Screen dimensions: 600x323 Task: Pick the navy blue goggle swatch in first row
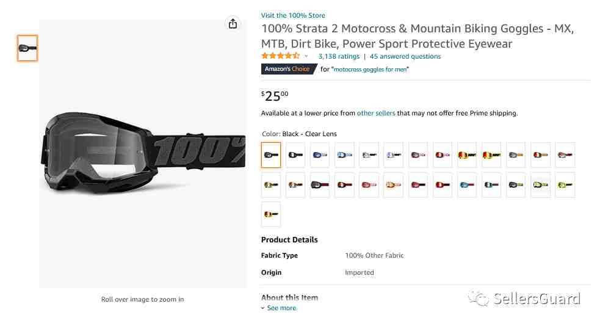click(320, 155)
